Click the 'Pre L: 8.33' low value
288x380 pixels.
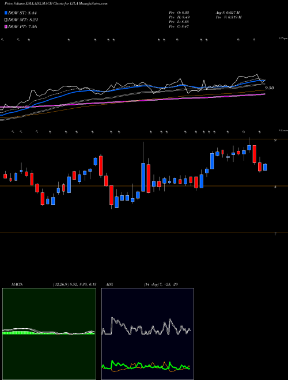click(179, 22)
